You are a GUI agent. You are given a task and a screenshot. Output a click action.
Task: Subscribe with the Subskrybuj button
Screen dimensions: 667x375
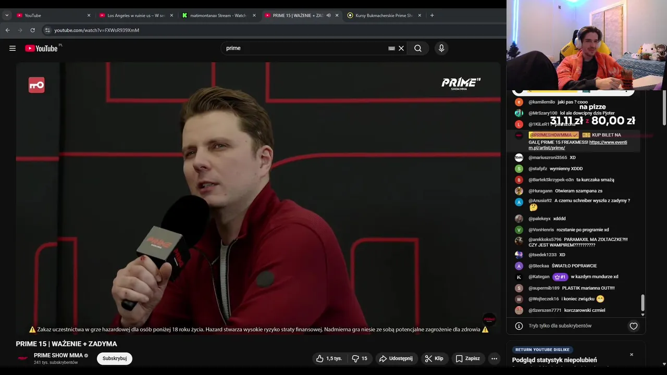click(115, 358)
